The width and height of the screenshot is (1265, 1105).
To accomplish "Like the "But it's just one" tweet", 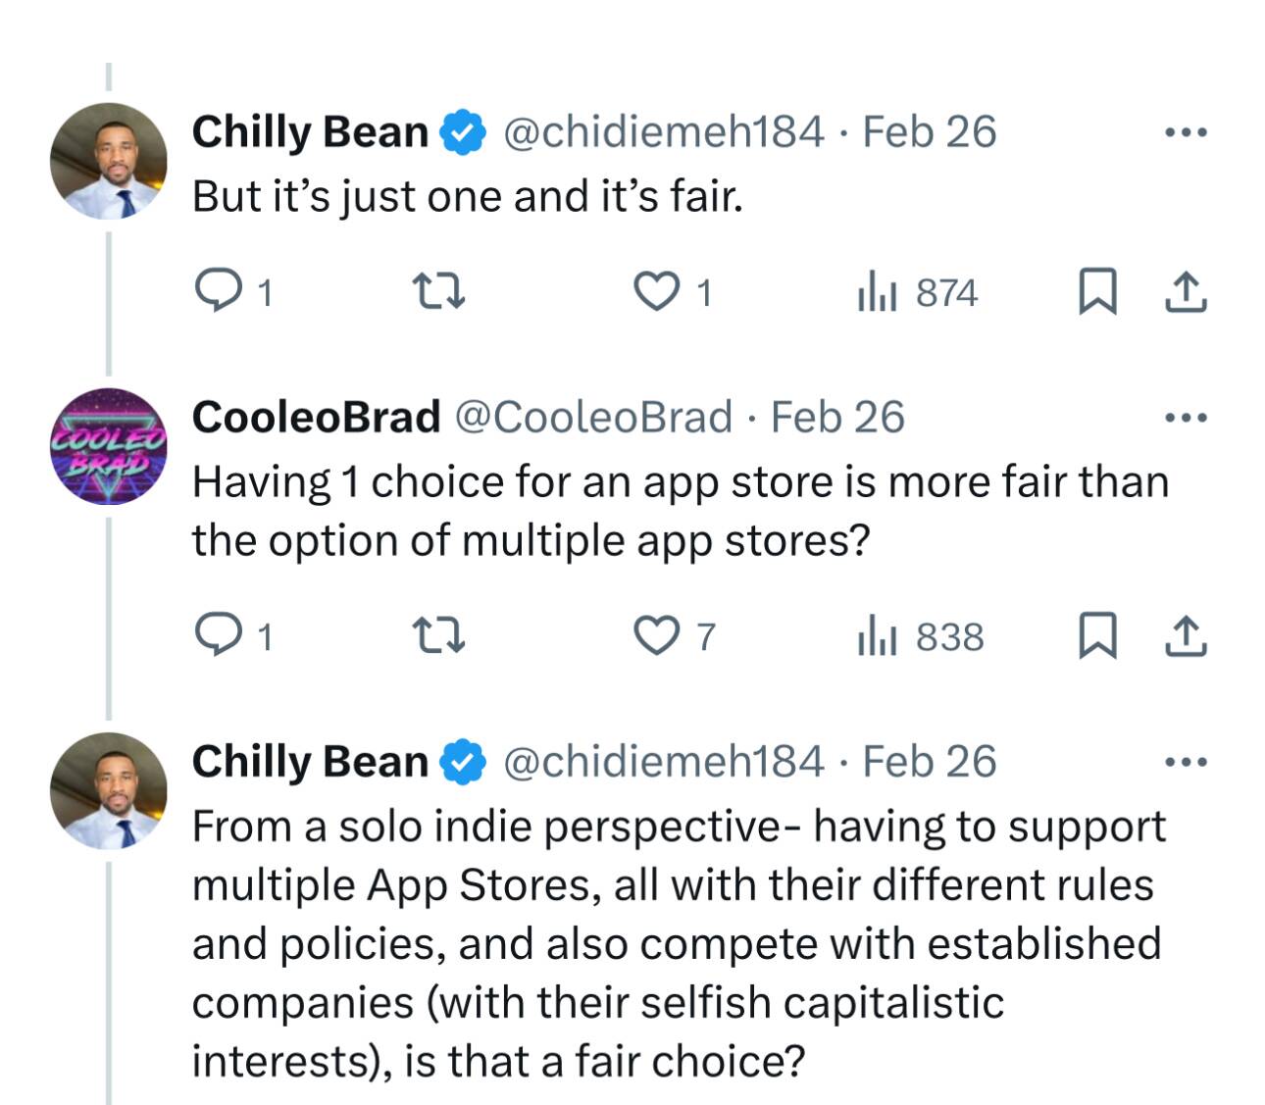I will 656,291.
